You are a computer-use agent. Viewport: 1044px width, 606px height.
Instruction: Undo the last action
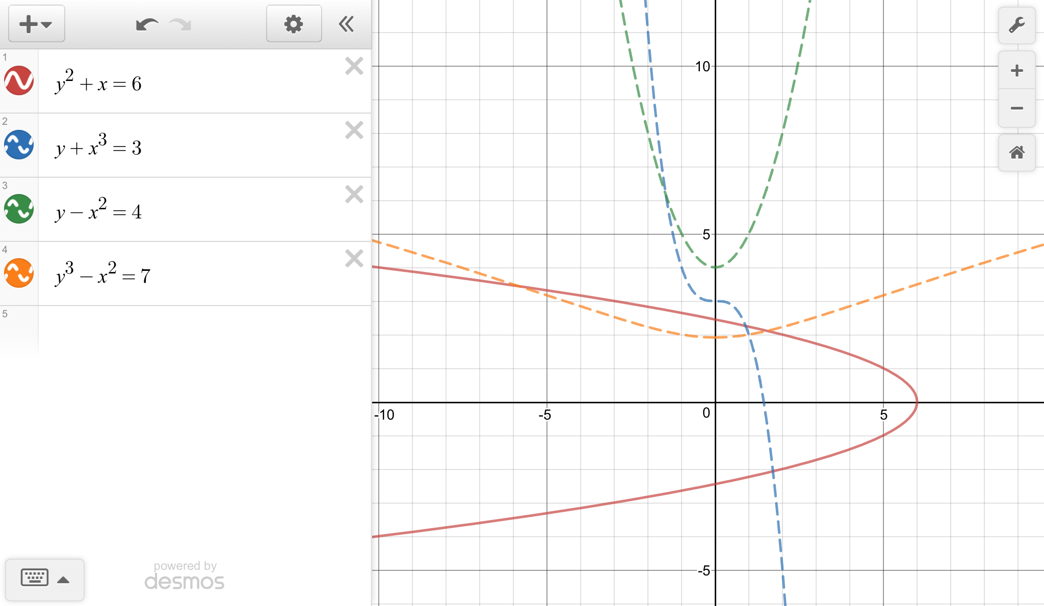[147, 24]
